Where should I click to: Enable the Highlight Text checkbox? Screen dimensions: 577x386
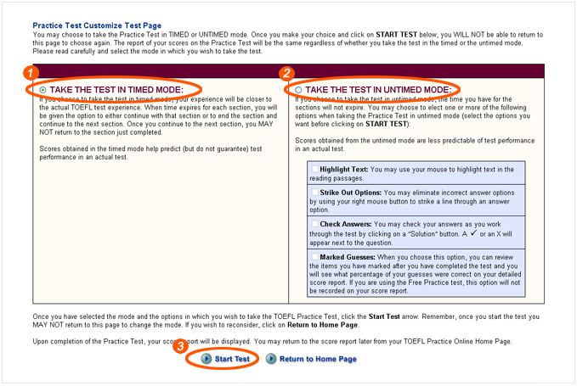click(x=315, y=170)
